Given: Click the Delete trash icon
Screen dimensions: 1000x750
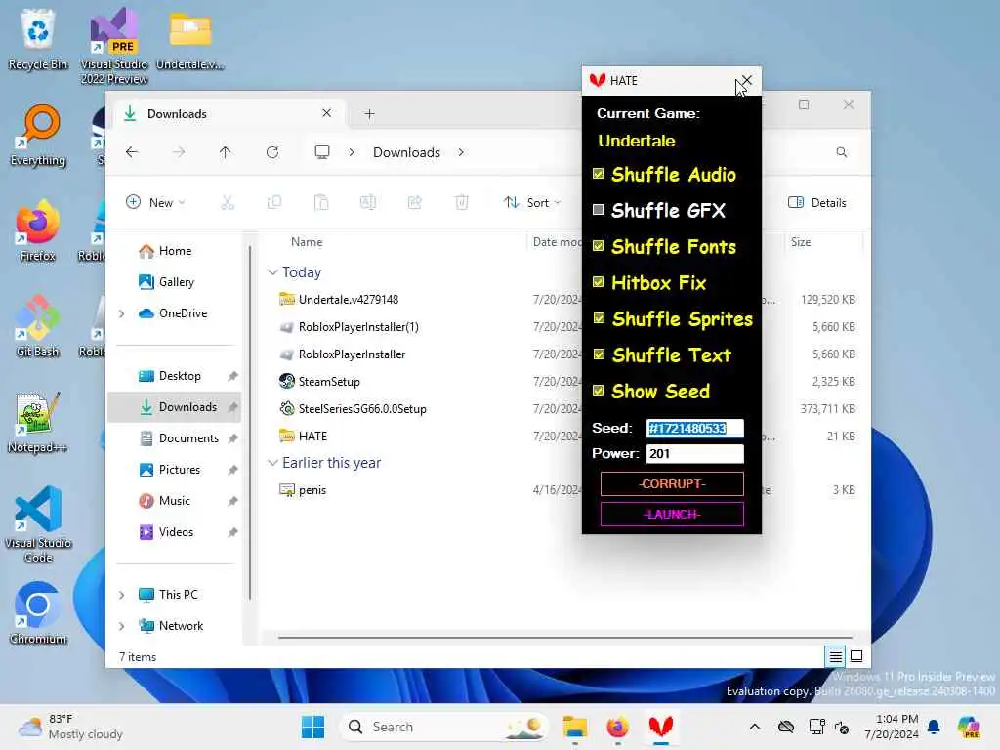Looking at the screenshot, I should tap(462, 203).
